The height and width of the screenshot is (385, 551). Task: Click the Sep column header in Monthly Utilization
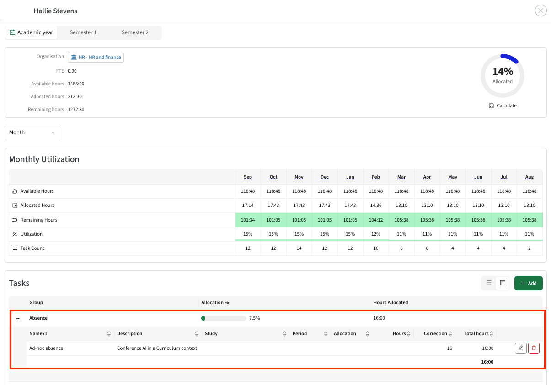click(x=248, y=177)
